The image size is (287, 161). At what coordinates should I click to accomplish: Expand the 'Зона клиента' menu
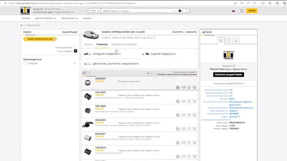click(x=70, y=18)
